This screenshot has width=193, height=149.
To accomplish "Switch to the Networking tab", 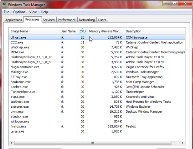I will (x=87, y=20).
